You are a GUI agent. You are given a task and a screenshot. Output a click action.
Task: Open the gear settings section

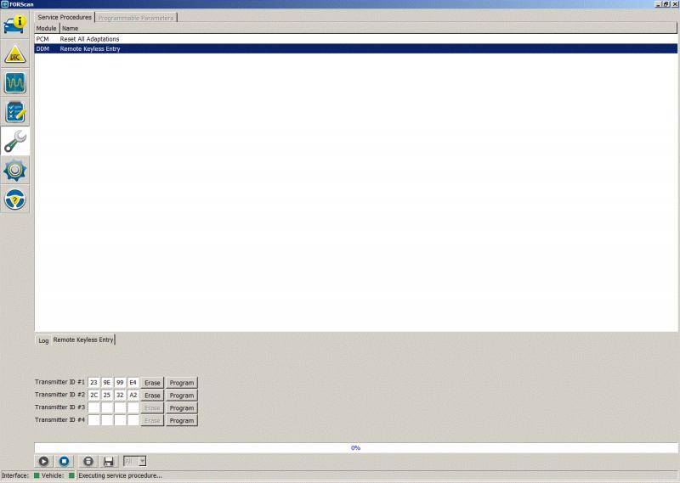tap(15, 170)
